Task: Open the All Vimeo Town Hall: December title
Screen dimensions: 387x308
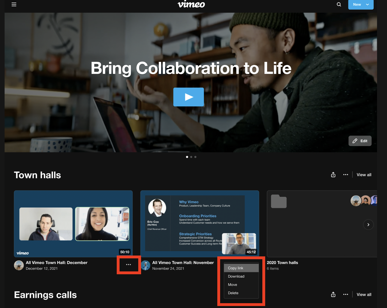Action: point(57,263)
